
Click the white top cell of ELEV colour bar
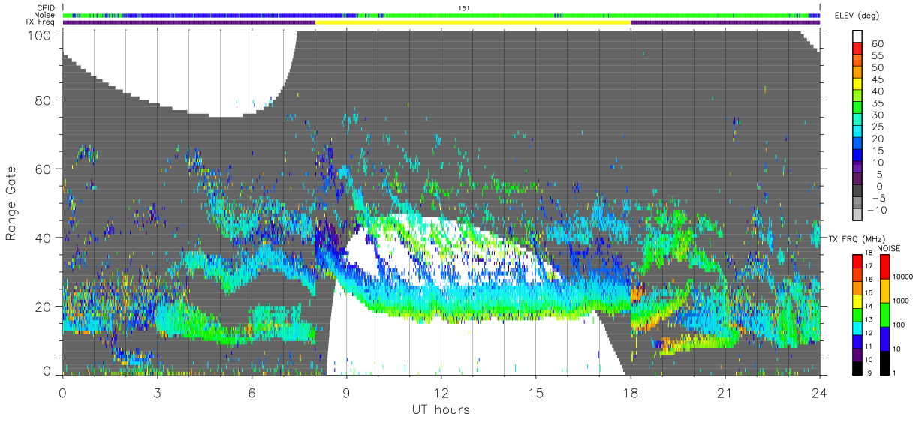[x=857, y=37]
